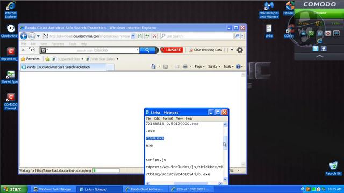The height and width of the screenshot is (193, 344).
Task: Click the Twitter icon in COMODO widget
Action: point(316,49)
